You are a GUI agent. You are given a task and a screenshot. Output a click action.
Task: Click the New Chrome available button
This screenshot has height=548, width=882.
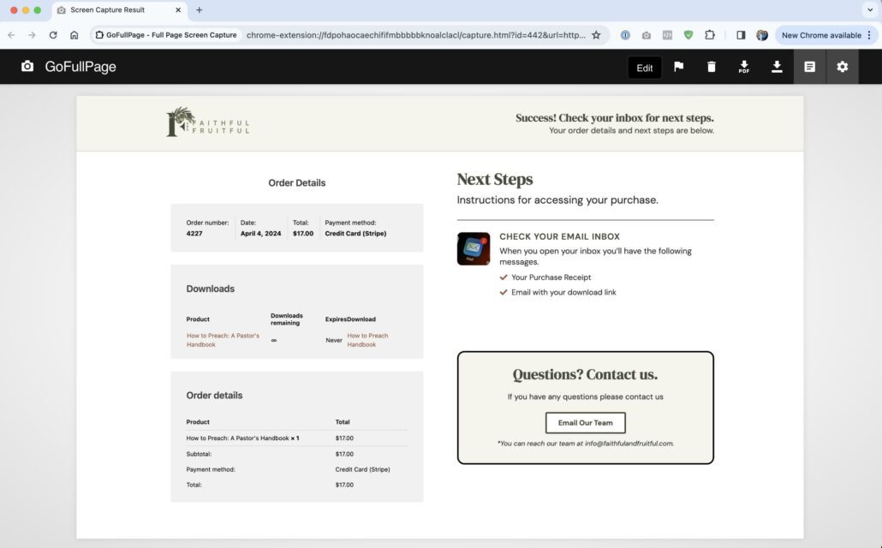[x=820, y=35]
